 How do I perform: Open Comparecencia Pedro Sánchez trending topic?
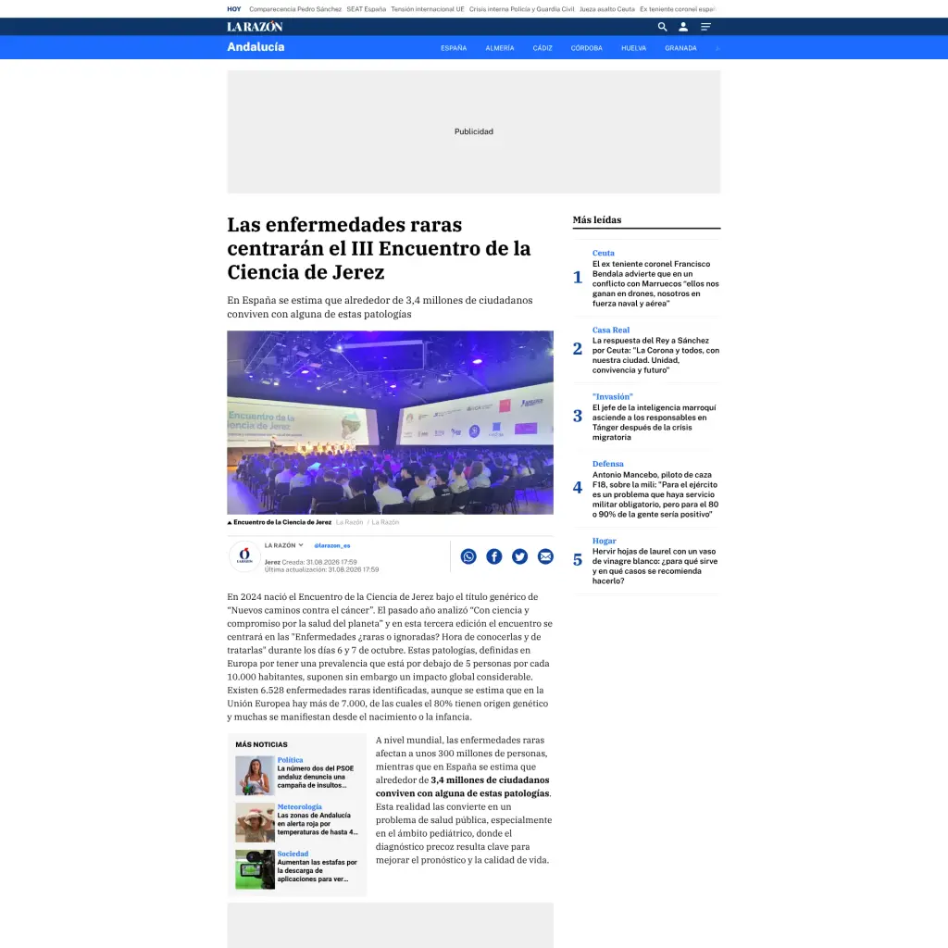pos(295,9)
